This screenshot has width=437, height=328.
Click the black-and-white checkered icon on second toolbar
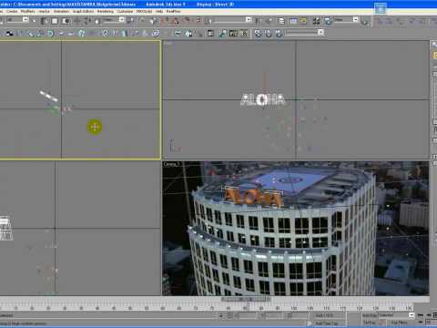9,33
